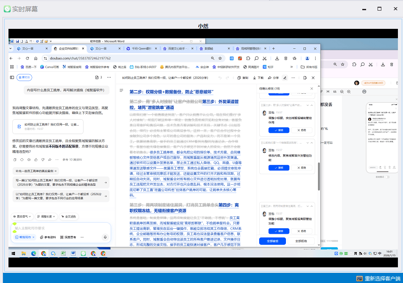Expand the 更改语气 tone dropdown

(x=22, y=216)
